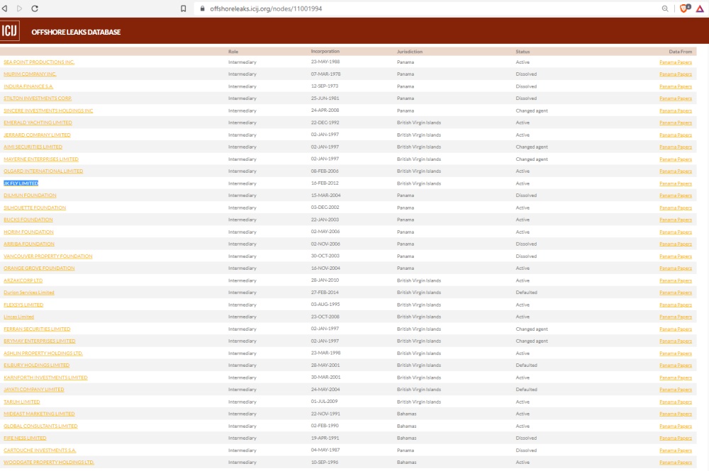Click the Incorporation column header
Screen dimensions: 709x471
(325, 52)
